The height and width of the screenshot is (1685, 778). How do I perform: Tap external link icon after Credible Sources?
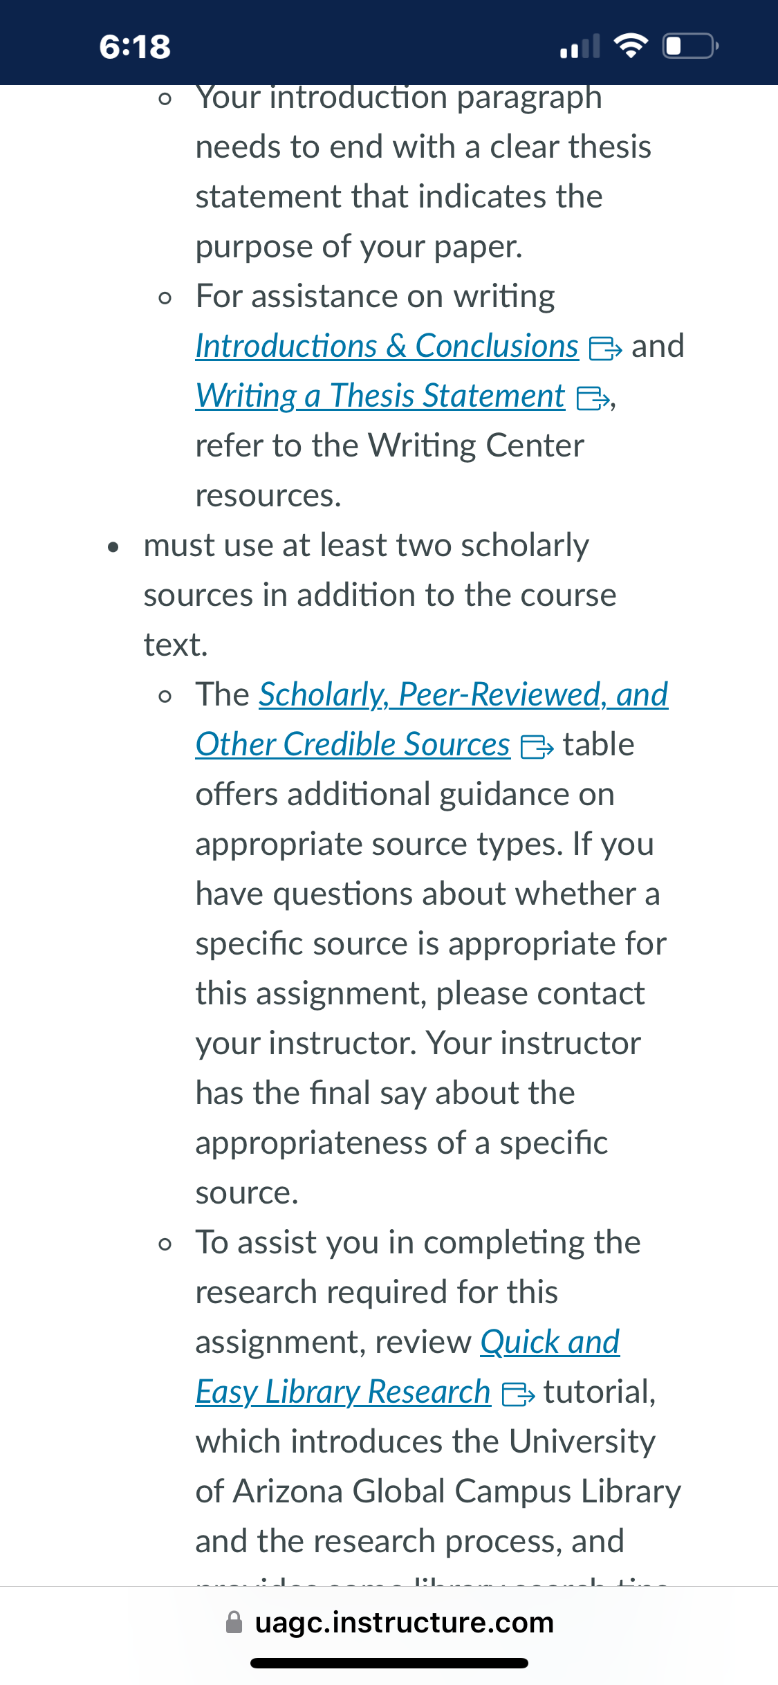pos(537,747)
